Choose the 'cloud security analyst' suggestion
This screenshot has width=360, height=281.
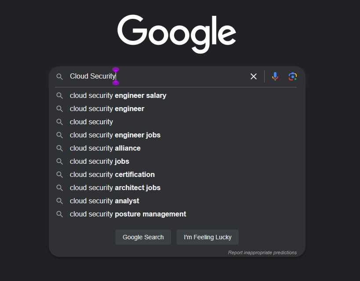(104, 201)
